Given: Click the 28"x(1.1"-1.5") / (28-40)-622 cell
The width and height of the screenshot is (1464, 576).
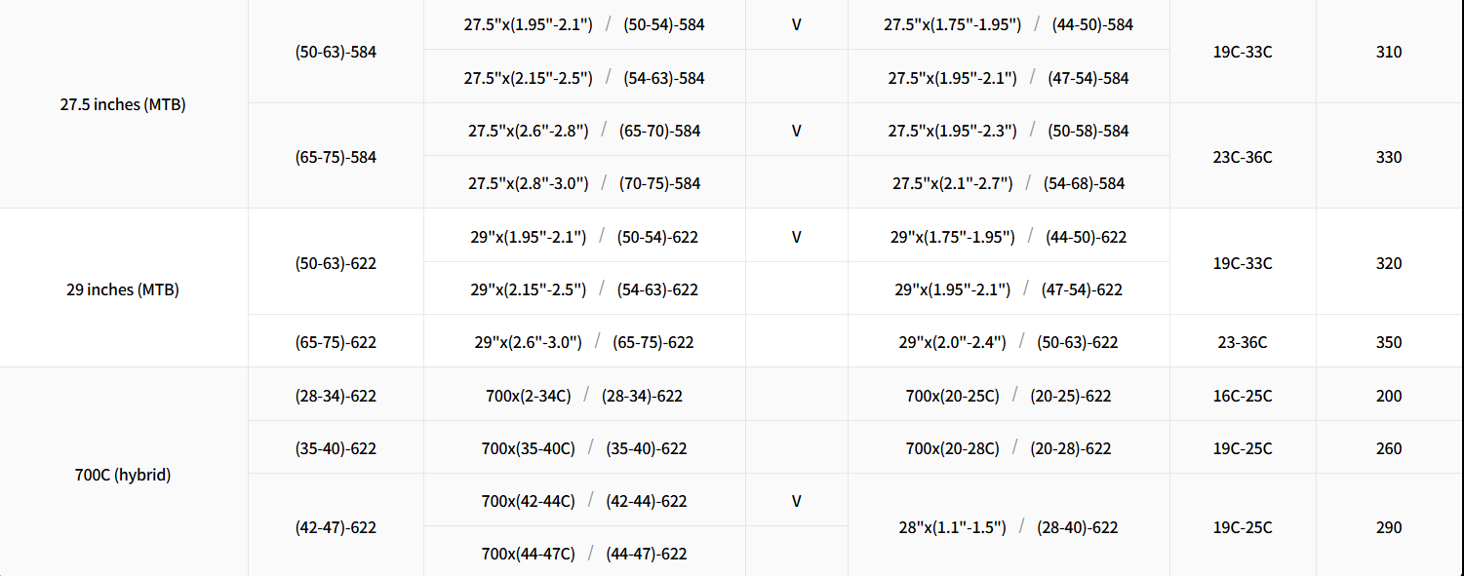Looking at the screenshot, I should (1009, 527).
